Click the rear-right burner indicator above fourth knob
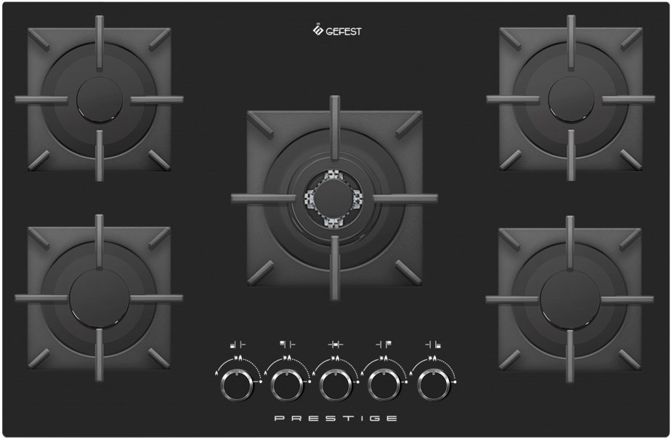 [x=384, y=345]
